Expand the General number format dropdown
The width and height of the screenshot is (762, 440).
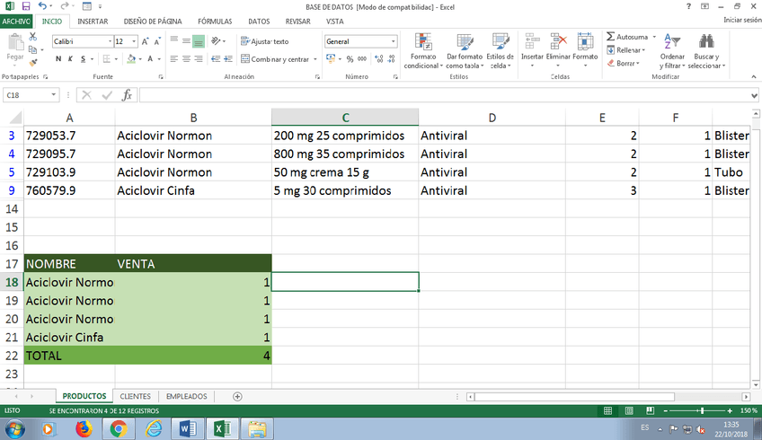393,41
